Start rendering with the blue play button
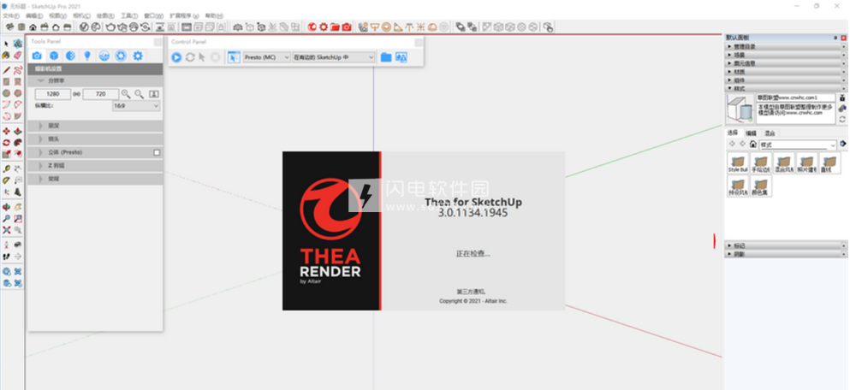 point(176,56)
